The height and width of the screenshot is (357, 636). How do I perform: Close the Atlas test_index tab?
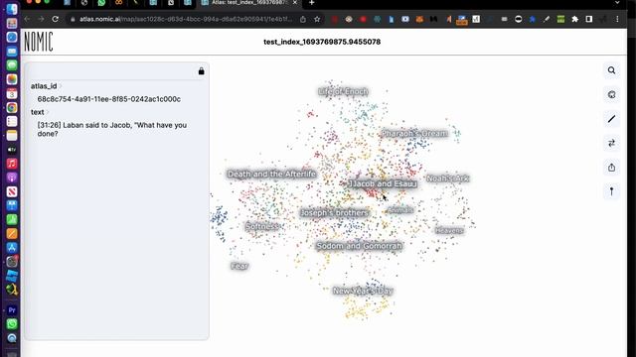(295, 2)
